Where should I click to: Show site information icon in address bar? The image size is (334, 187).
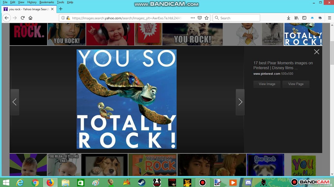(x=63, y=18)
